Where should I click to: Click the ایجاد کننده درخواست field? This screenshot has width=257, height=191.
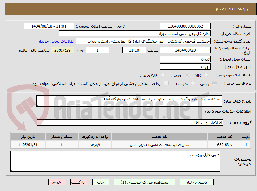click(143, 41)
